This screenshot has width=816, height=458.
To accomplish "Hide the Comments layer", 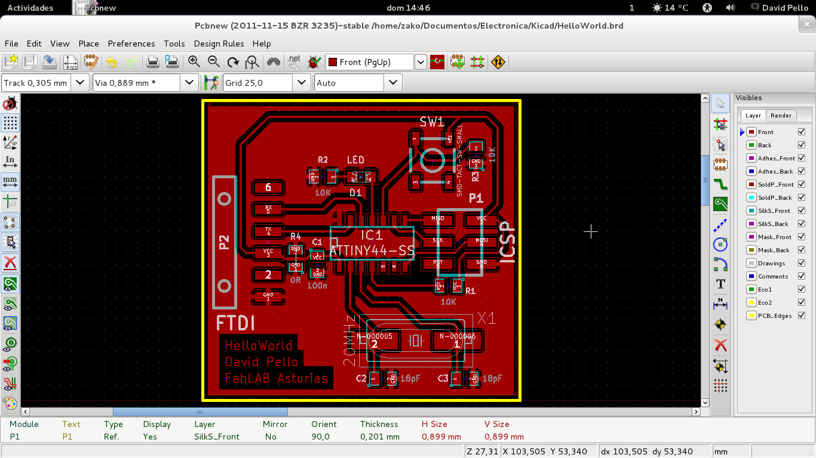I will pos(802,276).
